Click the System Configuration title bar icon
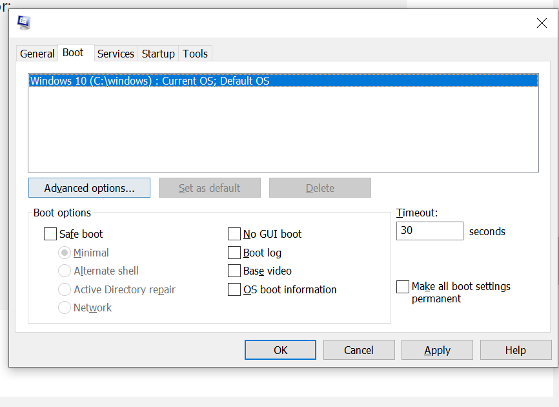 (x=25, y=23)
